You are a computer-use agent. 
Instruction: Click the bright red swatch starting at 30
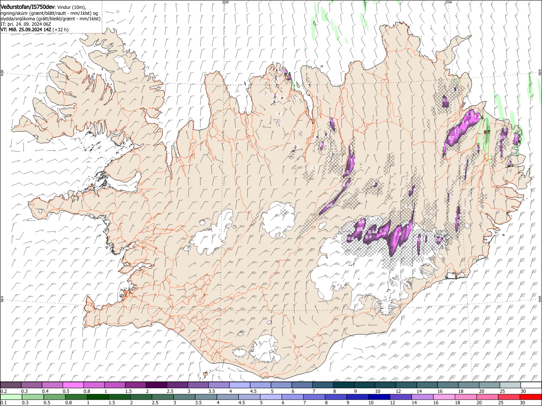(530, 397)
